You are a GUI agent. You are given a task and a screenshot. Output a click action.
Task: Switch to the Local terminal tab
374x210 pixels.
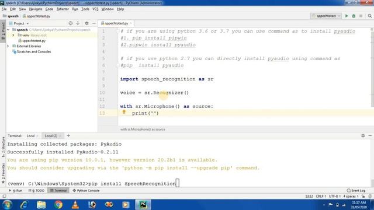[30, 136]
